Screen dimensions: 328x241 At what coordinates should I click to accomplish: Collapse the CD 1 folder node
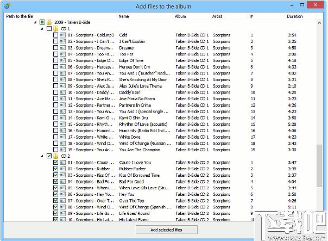click(42, 29)
